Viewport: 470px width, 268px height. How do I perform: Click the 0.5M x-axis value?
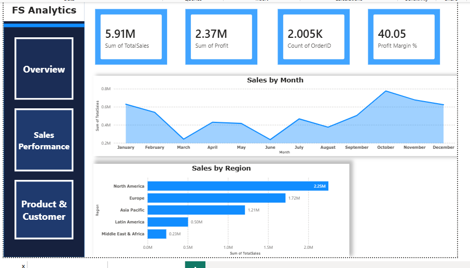point(188,247)
